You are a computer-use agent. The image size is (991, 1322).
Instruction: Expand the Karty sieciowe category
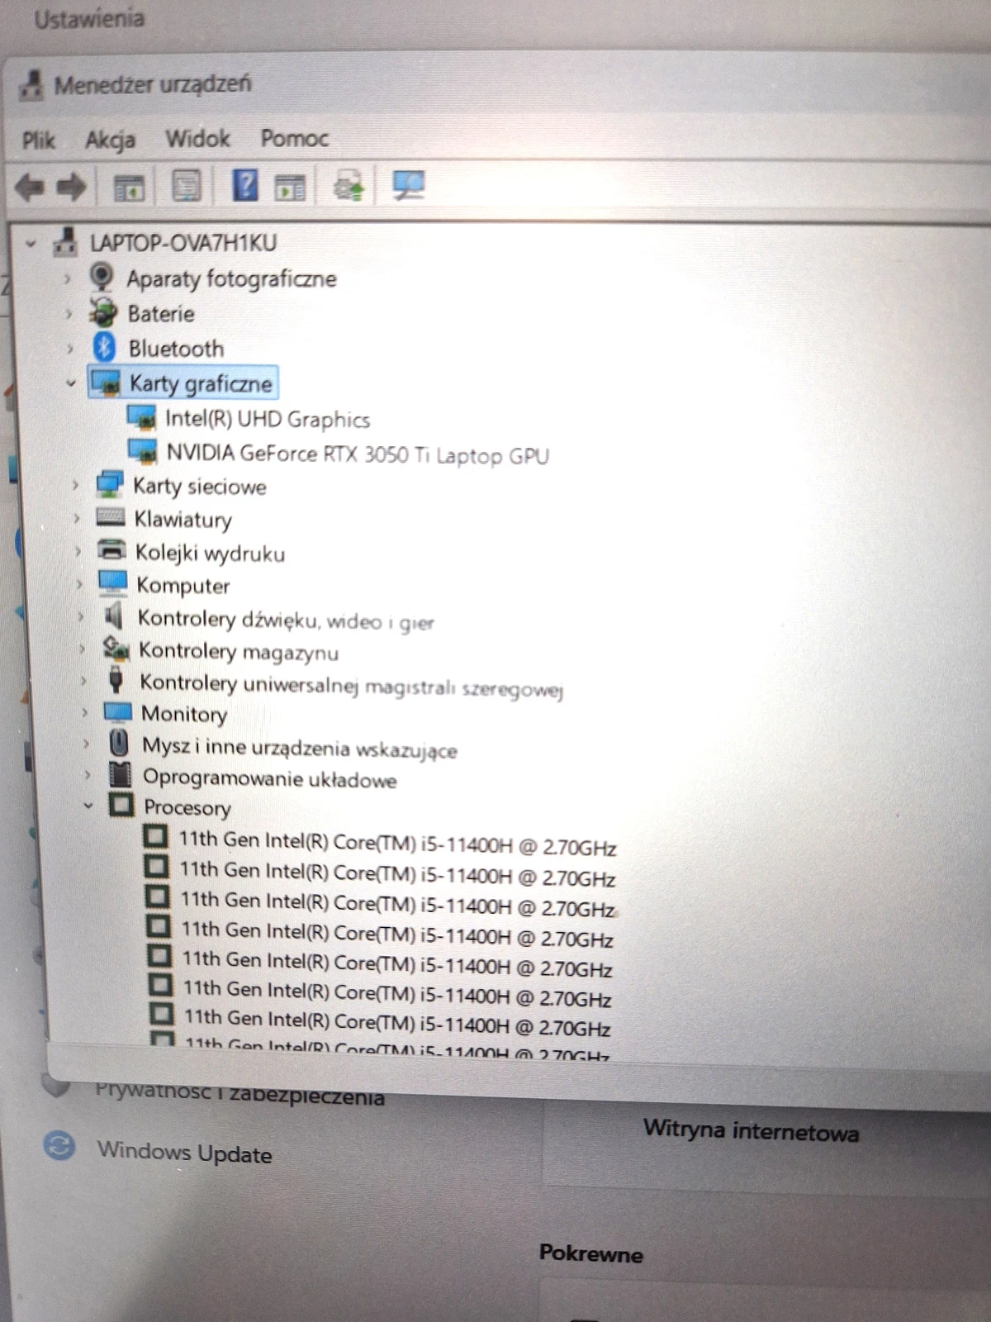coord(74,485)
